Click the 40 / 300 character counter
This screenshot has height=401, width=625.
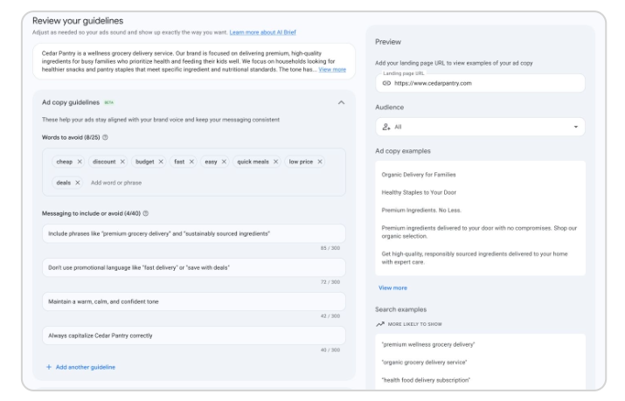pos(330,350)
